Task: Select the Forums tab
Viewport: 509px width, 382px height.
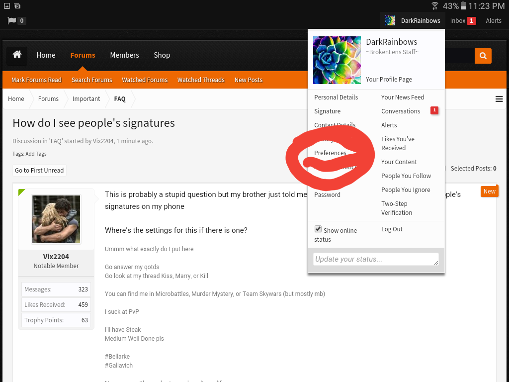Action: 83,55
